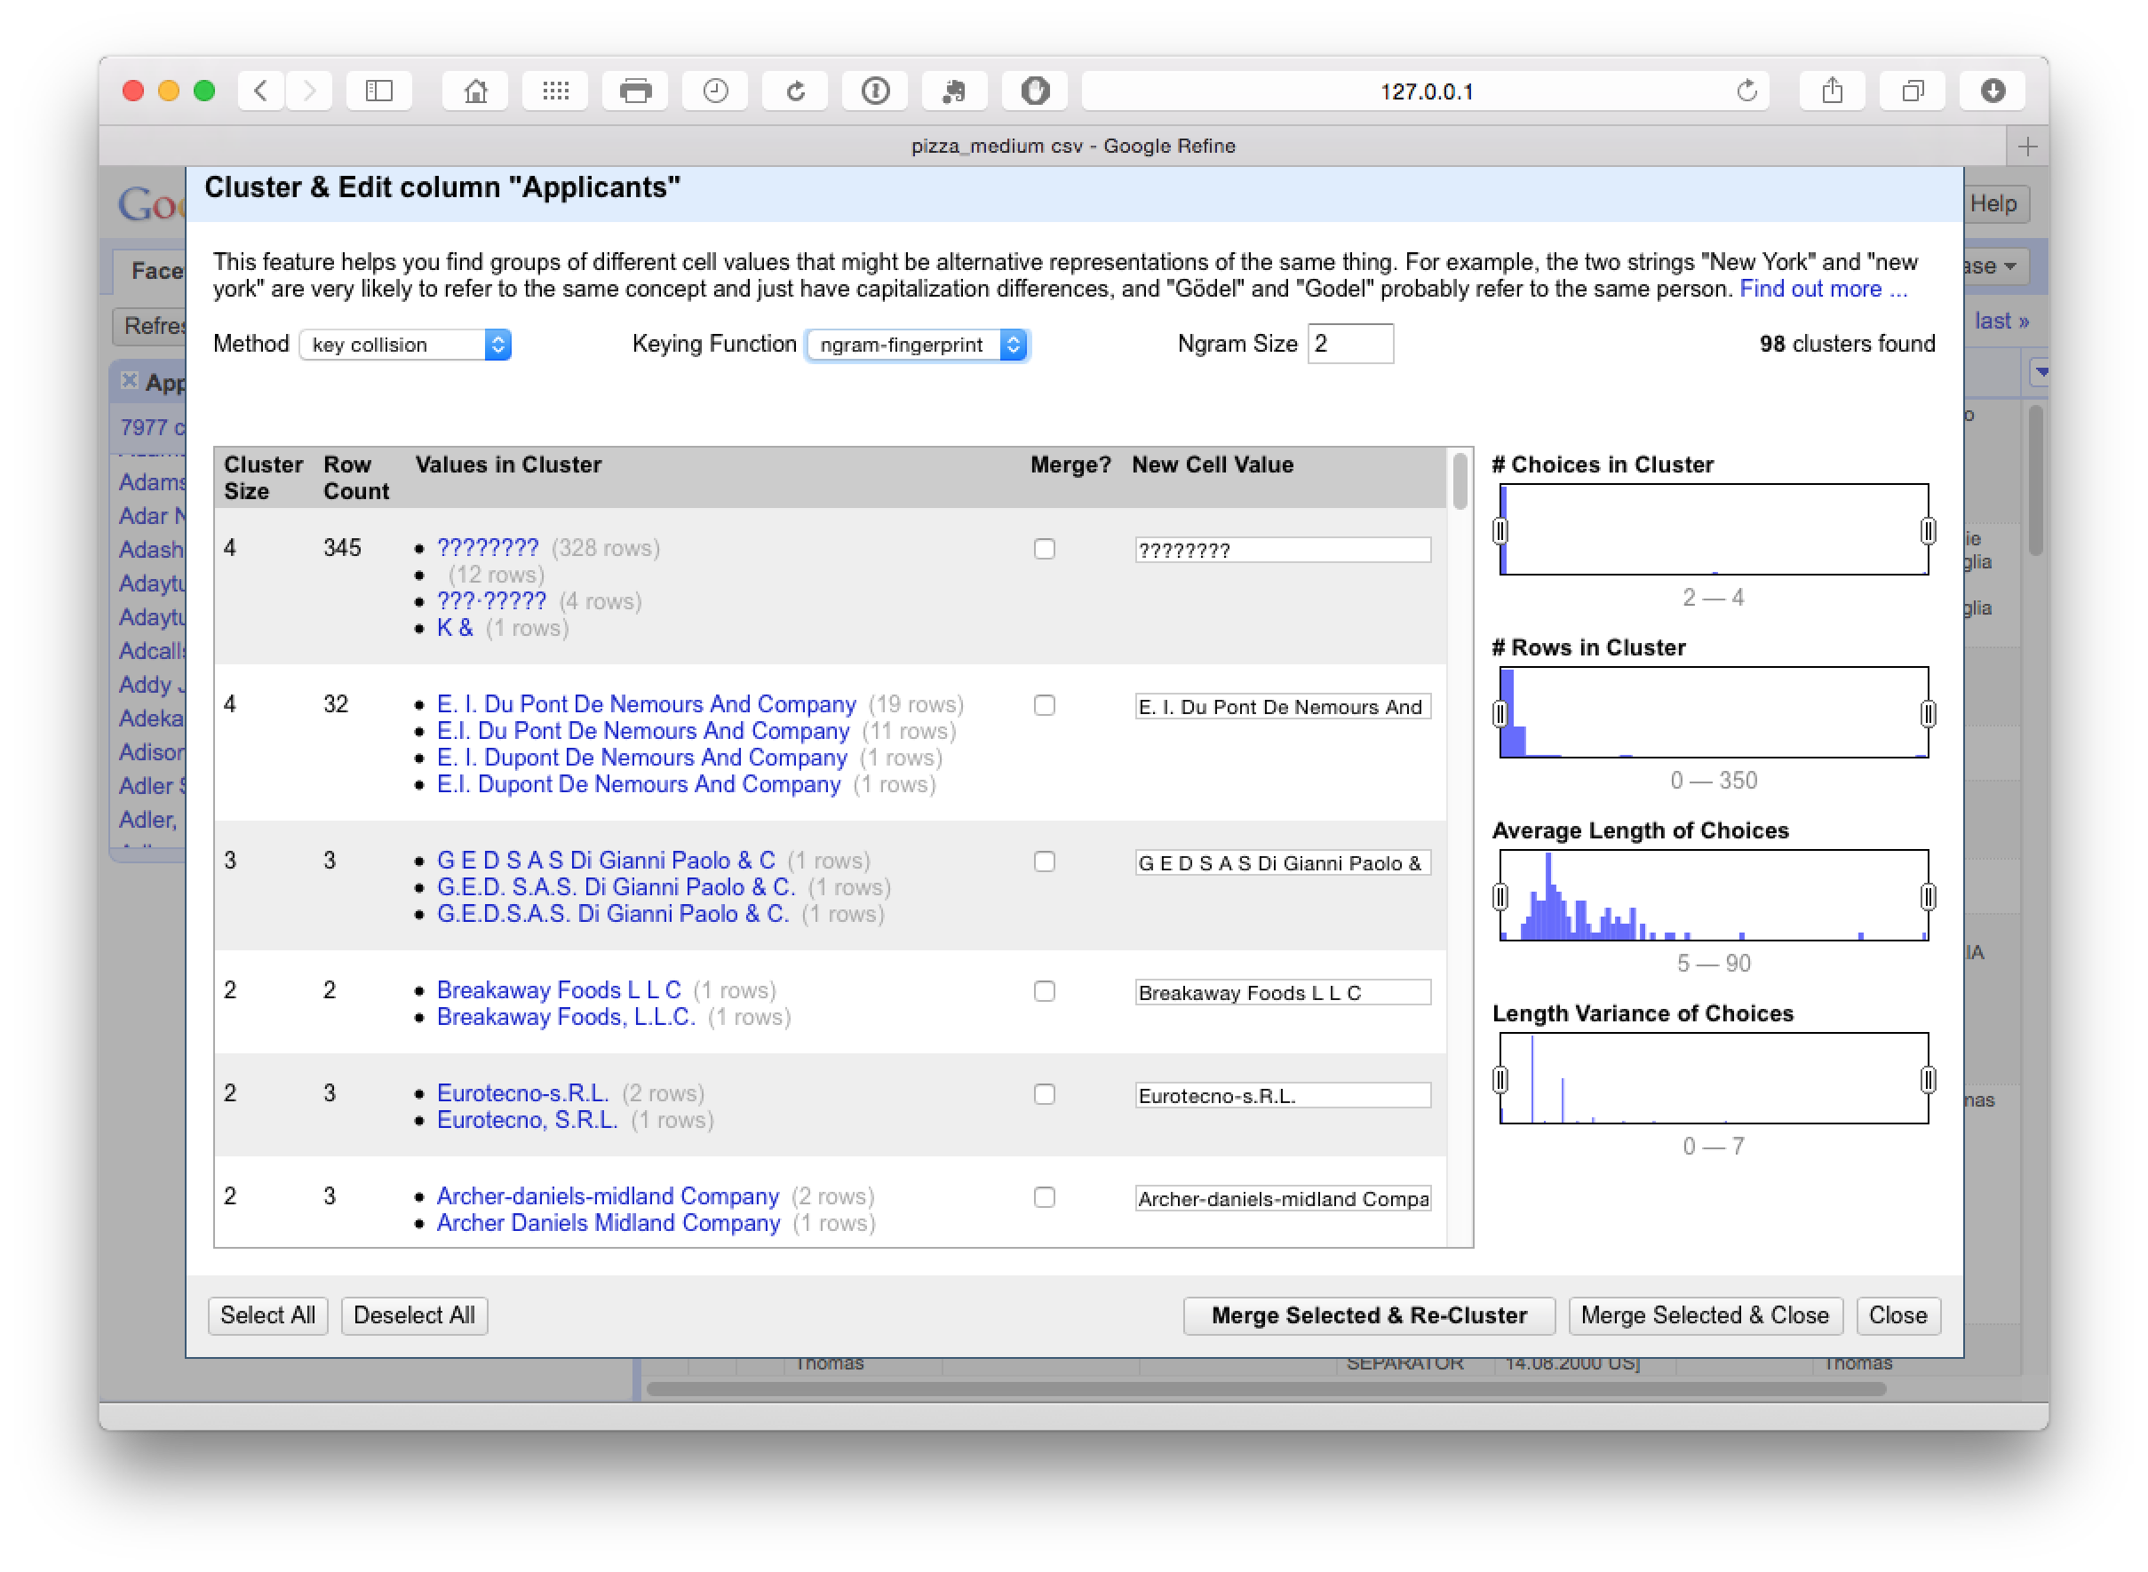Select the pizza_medium csv - Google Refine tab
This screenshot has width=2148, height=1572.
point(1072,147)
